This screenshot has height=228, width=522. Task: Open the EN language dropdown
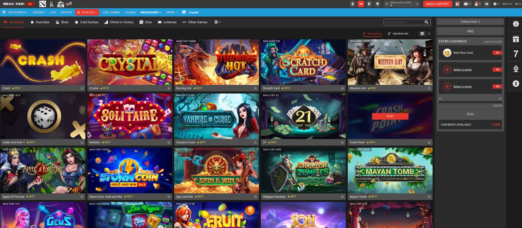pos(518,4)
